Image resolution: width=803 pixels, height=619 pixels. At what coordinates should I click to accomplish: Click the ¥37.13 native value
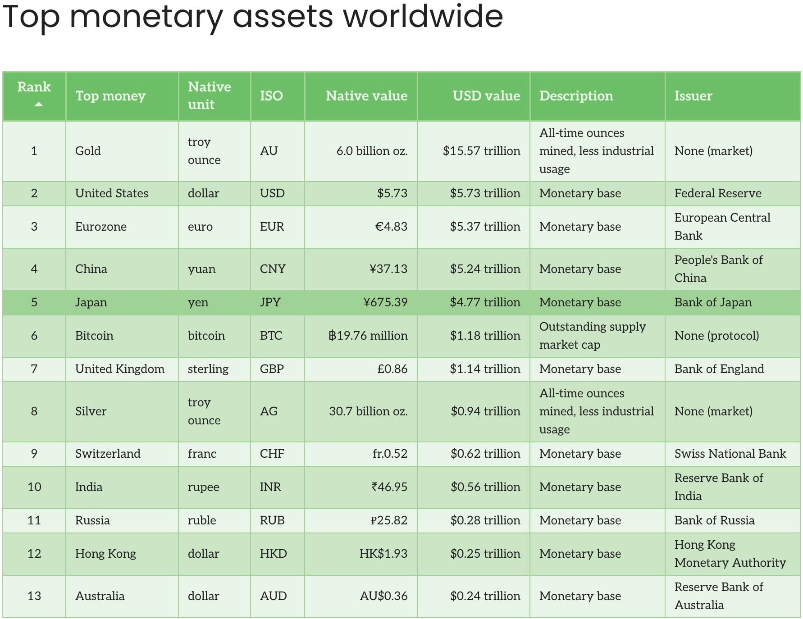(388, 269)
